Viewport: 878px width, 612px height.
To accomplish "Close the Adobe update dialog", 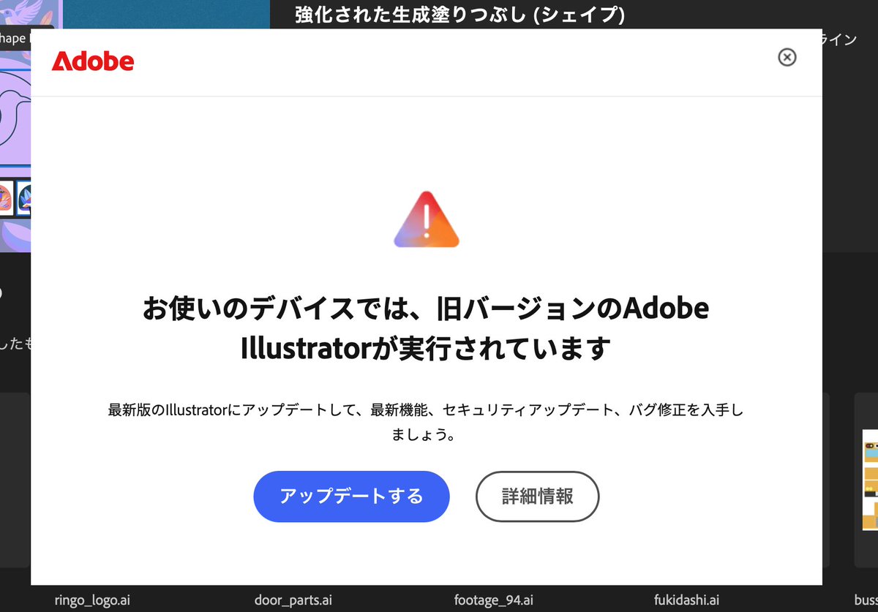I will (x=787, y=57).
